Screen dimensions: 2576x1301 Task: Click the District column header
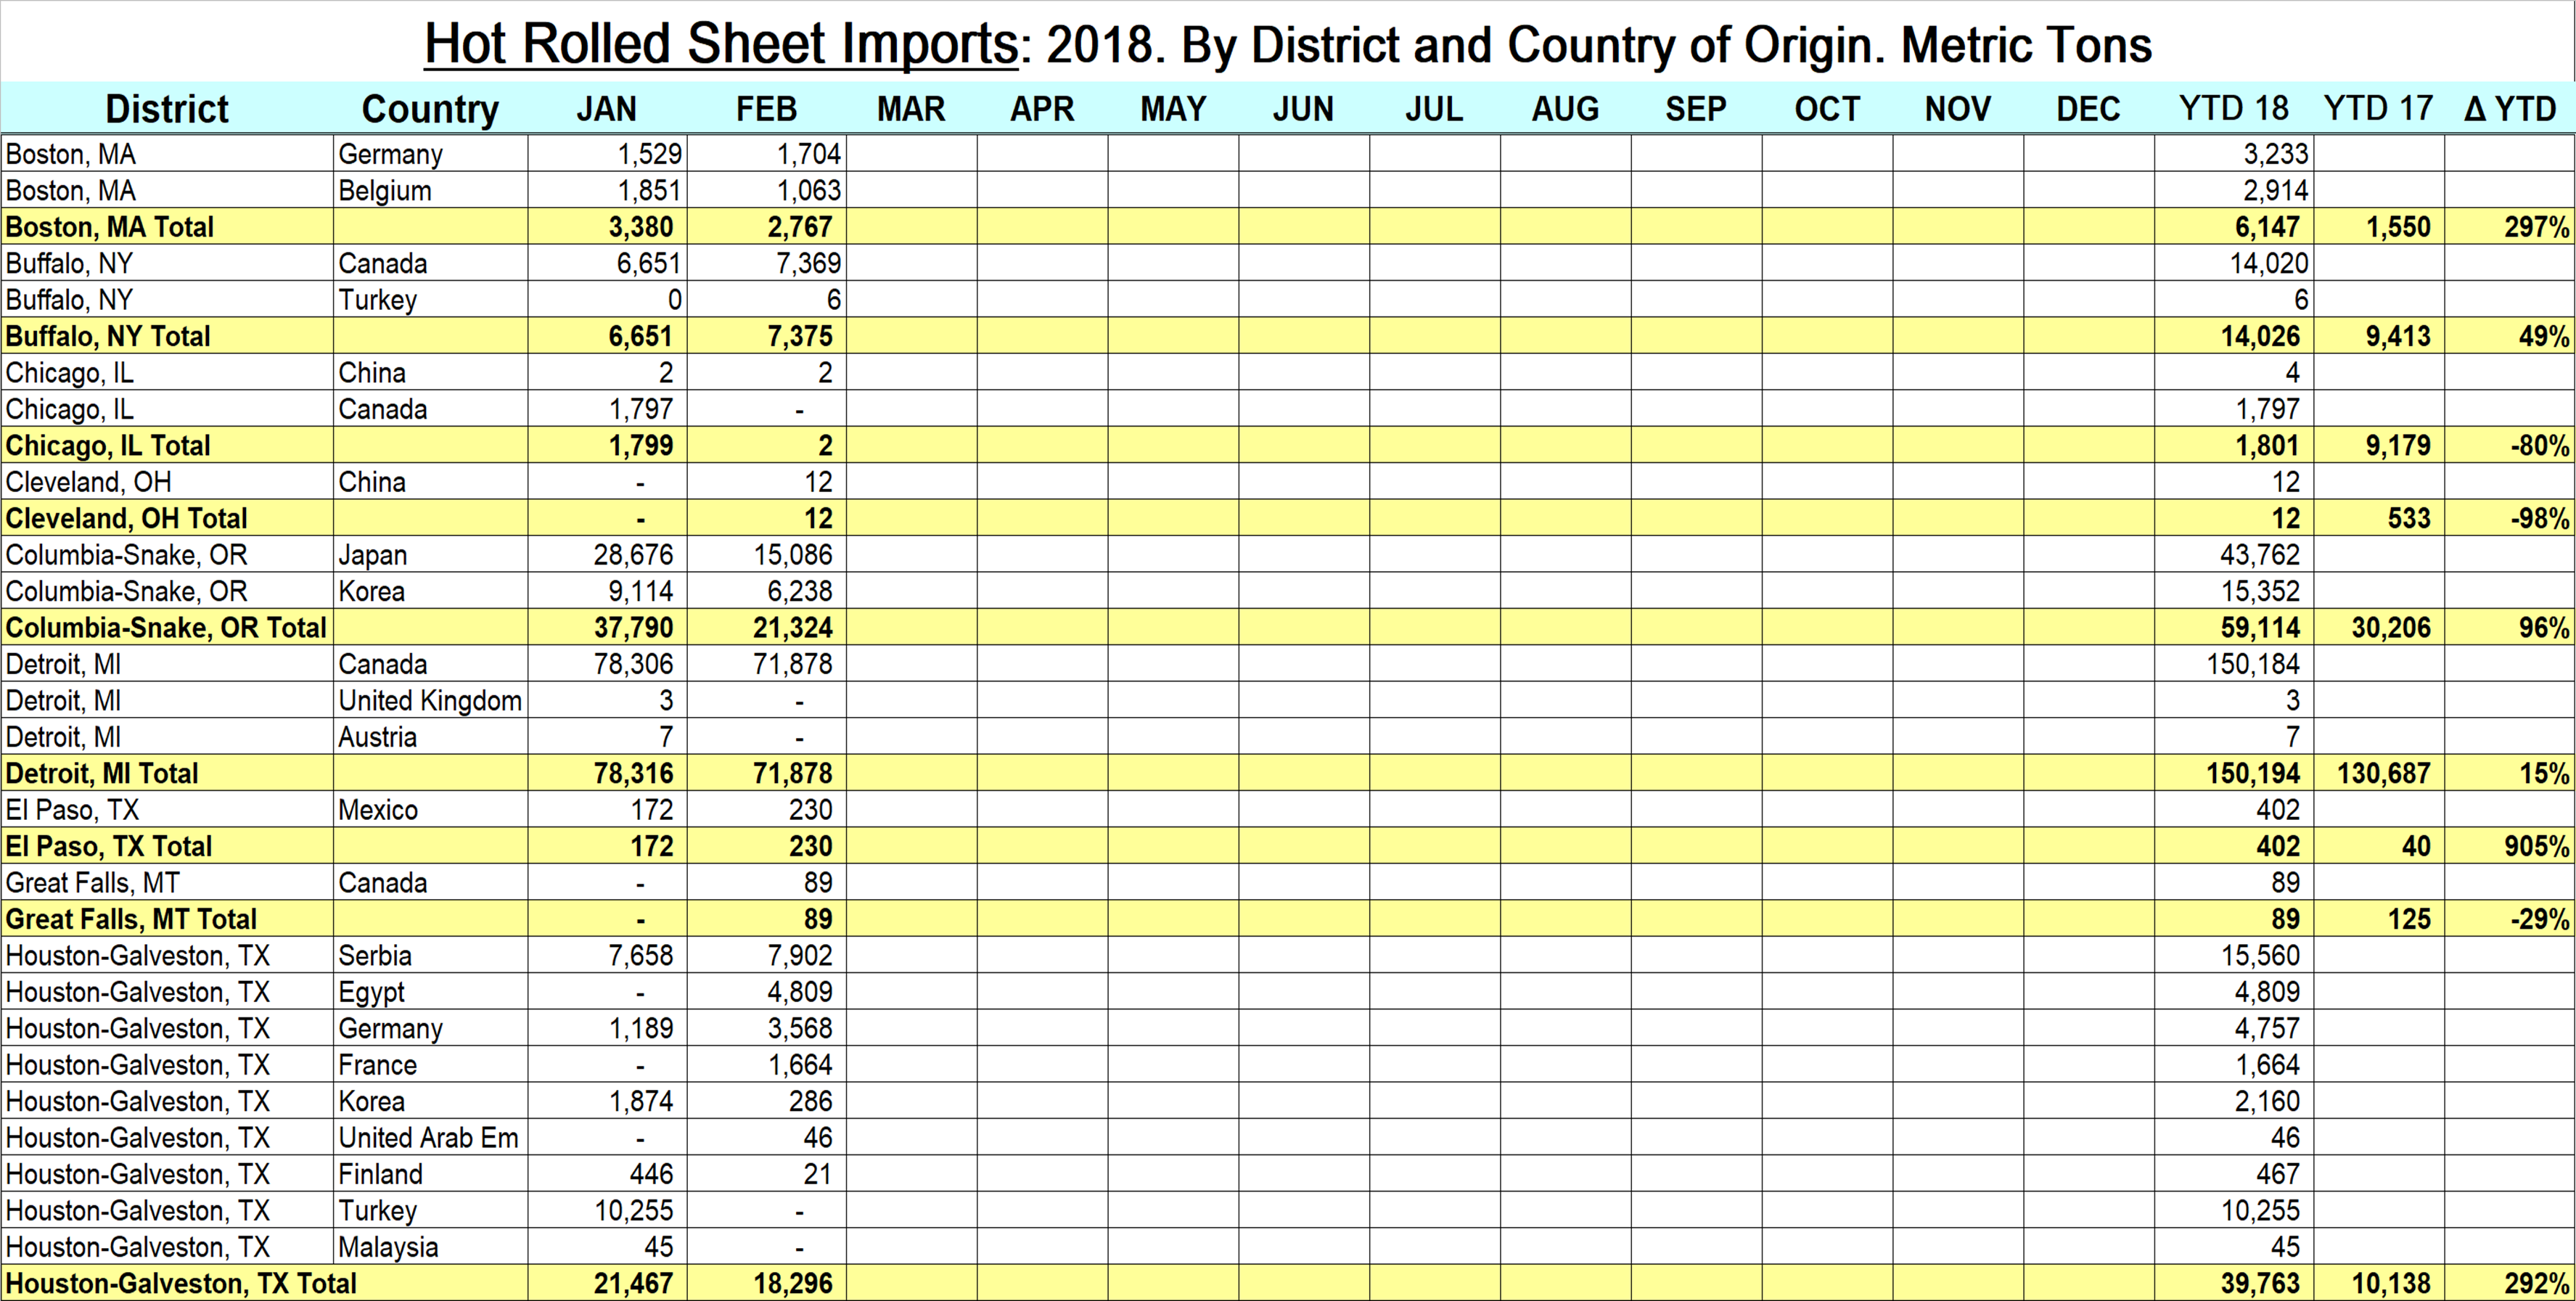click(166, 108)
